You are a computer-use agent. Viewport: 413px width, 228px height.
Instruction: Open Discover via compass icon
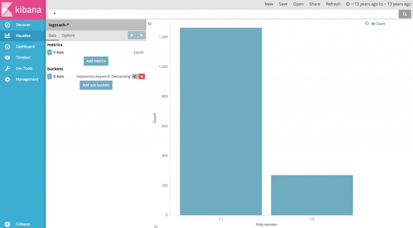pyautogui.click(x=7, y=25)
